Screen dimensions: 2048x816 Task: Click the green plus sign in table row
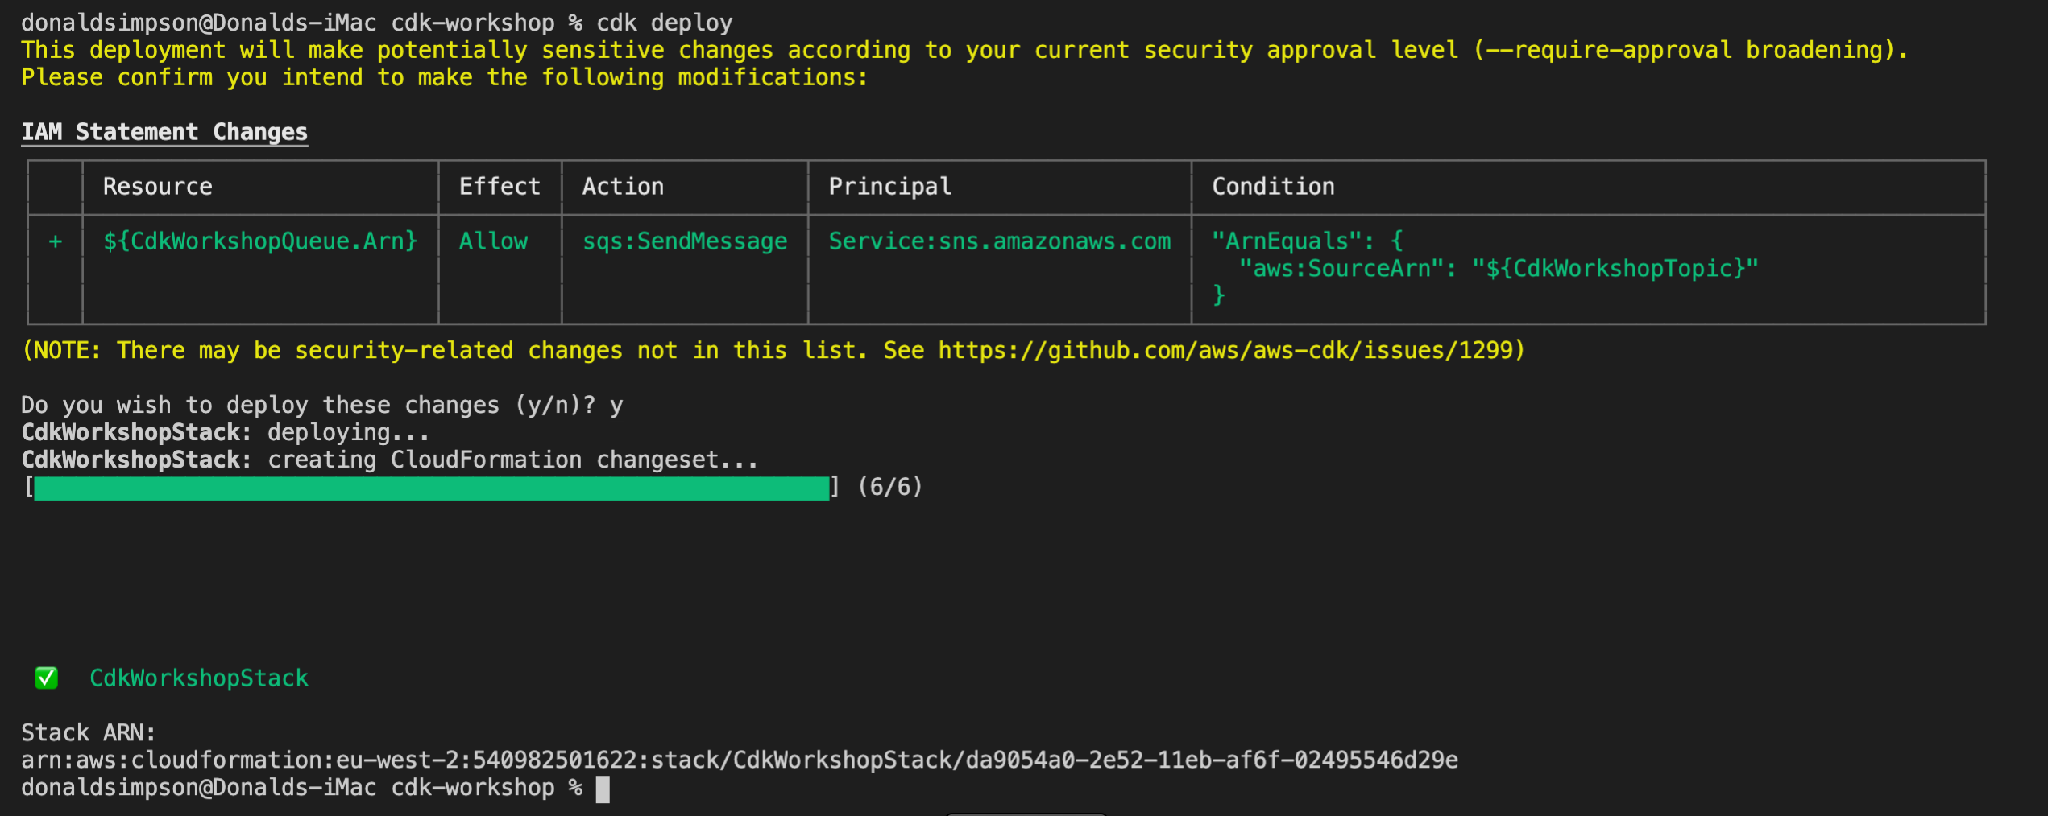(56, 241)
